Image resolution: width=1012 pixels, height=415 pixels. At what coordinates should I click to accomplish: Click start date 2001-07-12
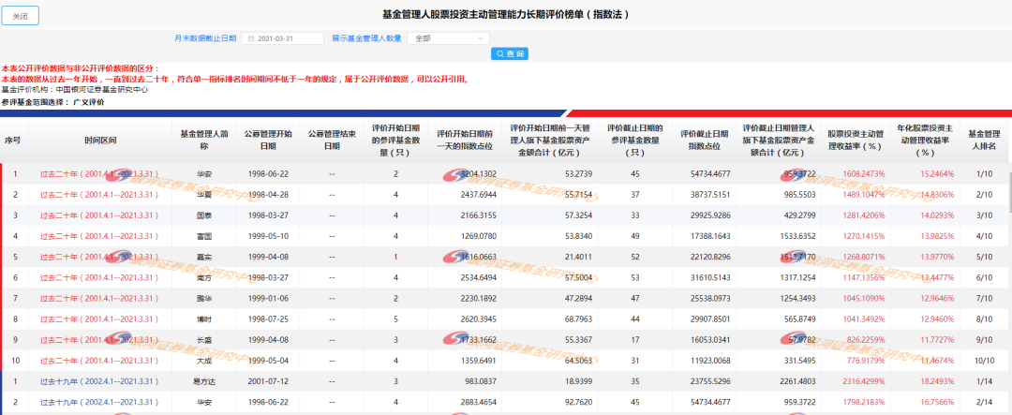pos(267,381)
